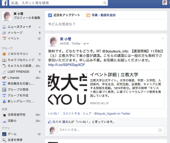170x143 pixels.
Task: Click the Twitter source link in post header
Action: (x=76, y=44)
